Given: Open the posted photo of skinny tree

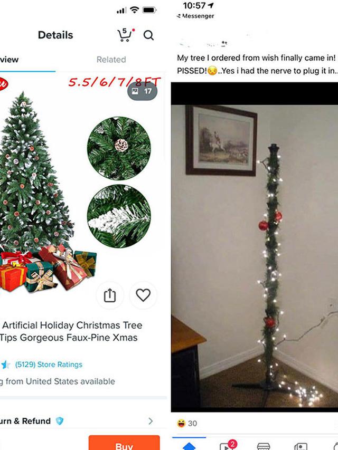Looking at the screenshot, I should tap(255, 256).
